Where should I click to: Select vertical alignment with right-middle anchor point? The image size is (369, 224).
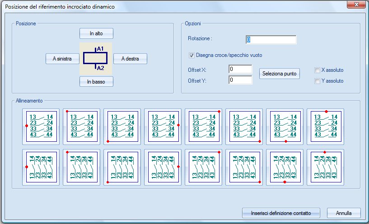pos(163,167)
